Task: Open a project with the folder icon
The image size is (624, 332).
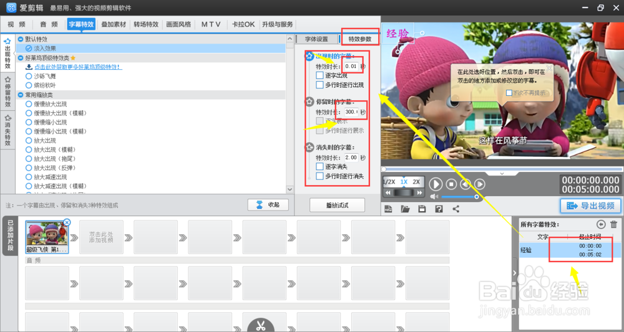Action: click(405, 209)
